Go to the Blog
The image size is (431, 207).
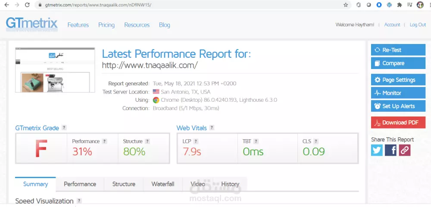coord(164,25)
